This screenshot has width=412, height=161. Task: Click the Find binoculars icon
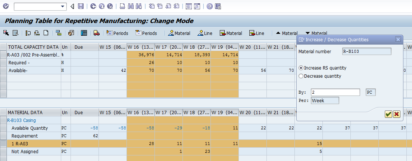pos(131,6)
